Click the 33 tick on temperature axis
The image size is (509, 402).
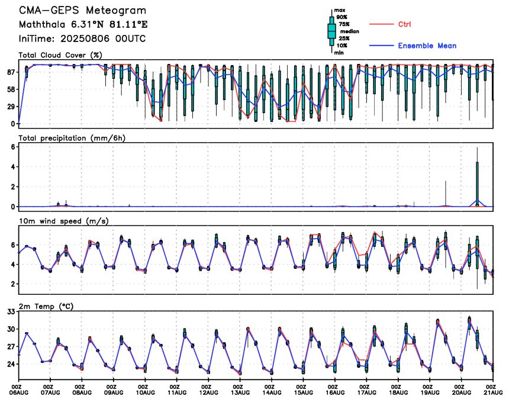(x=11, y=312)
